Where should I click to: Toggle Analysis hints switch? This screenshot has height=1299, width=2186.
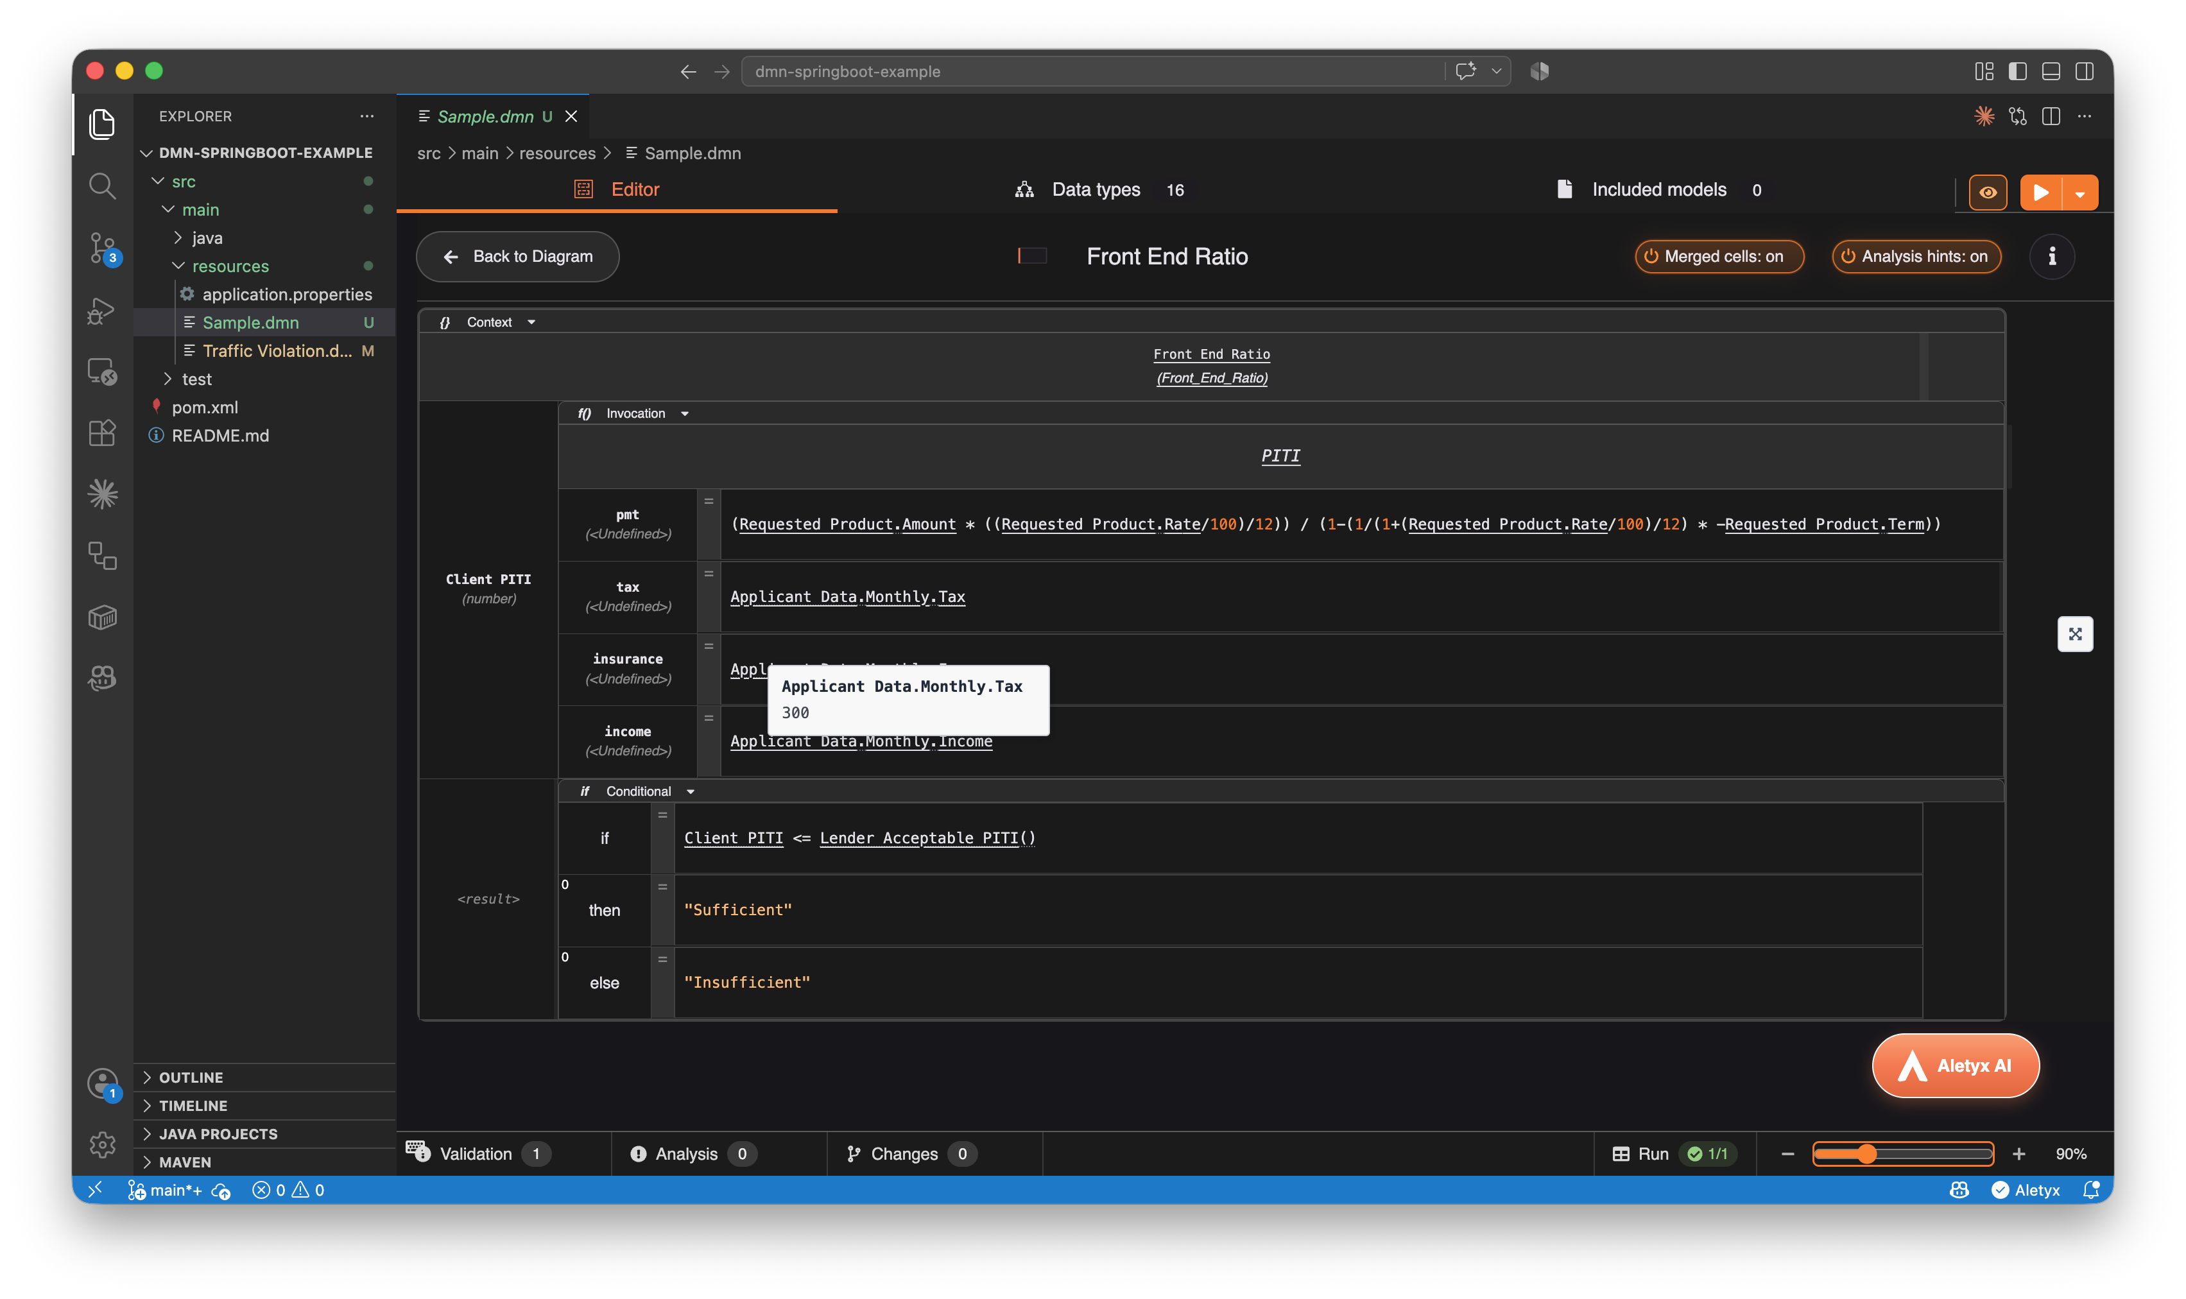coord(1916,257)
